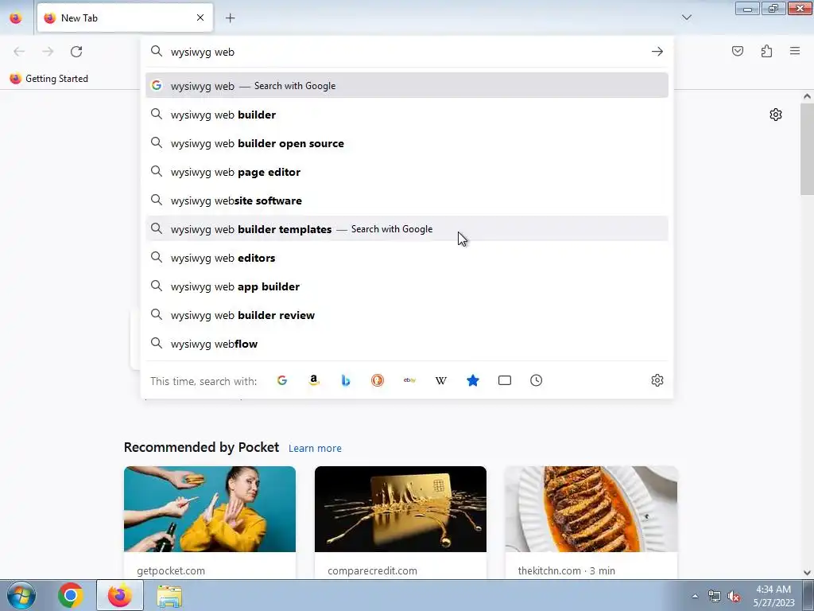Open Pocket Learn more link

pyautogui.click(x=315, y=449)
